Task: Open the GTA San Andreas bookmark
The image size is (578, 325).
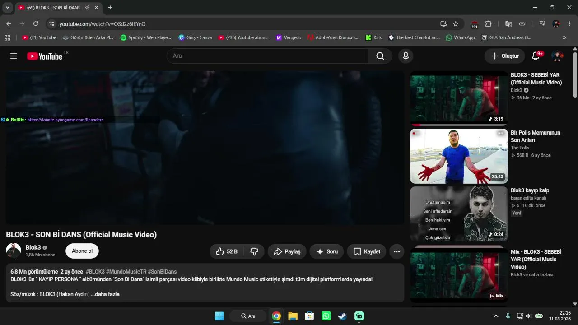Action: click(x=506, y=37)
